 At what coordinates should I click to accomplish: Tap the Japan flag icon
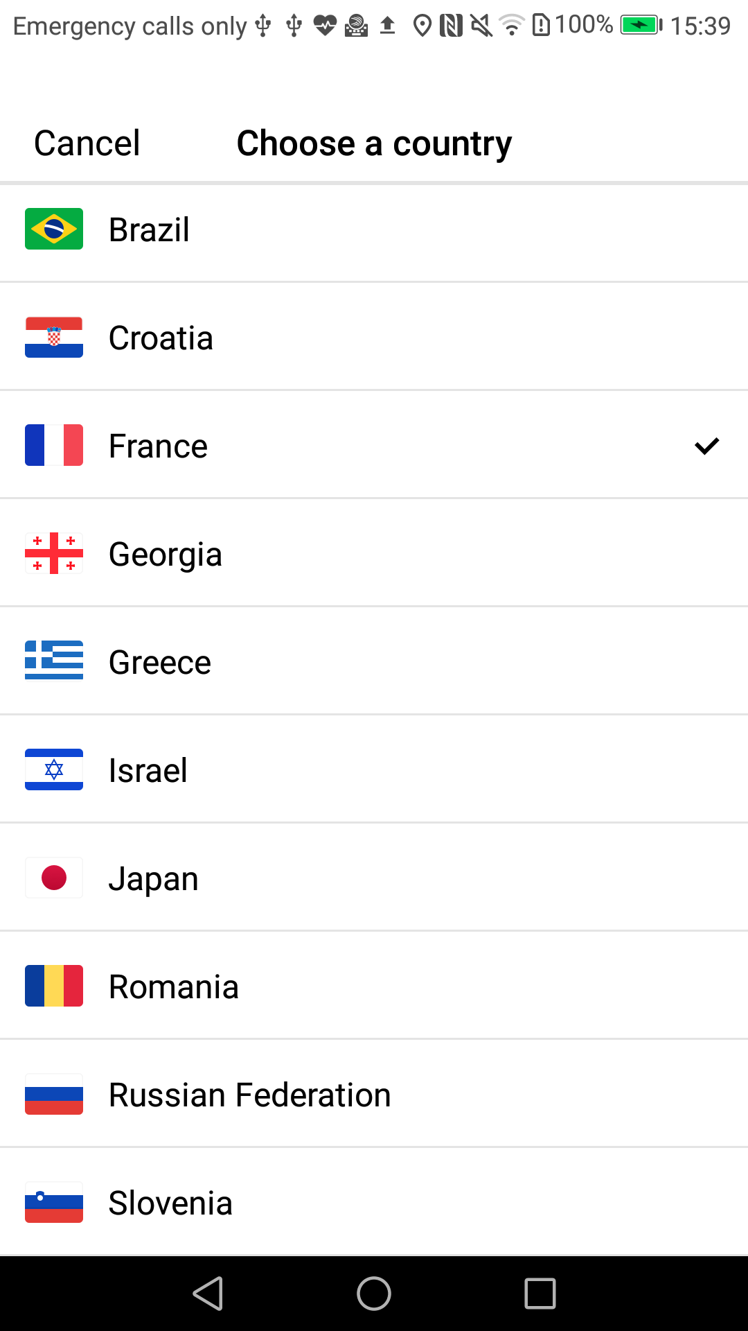click(54, 878)
